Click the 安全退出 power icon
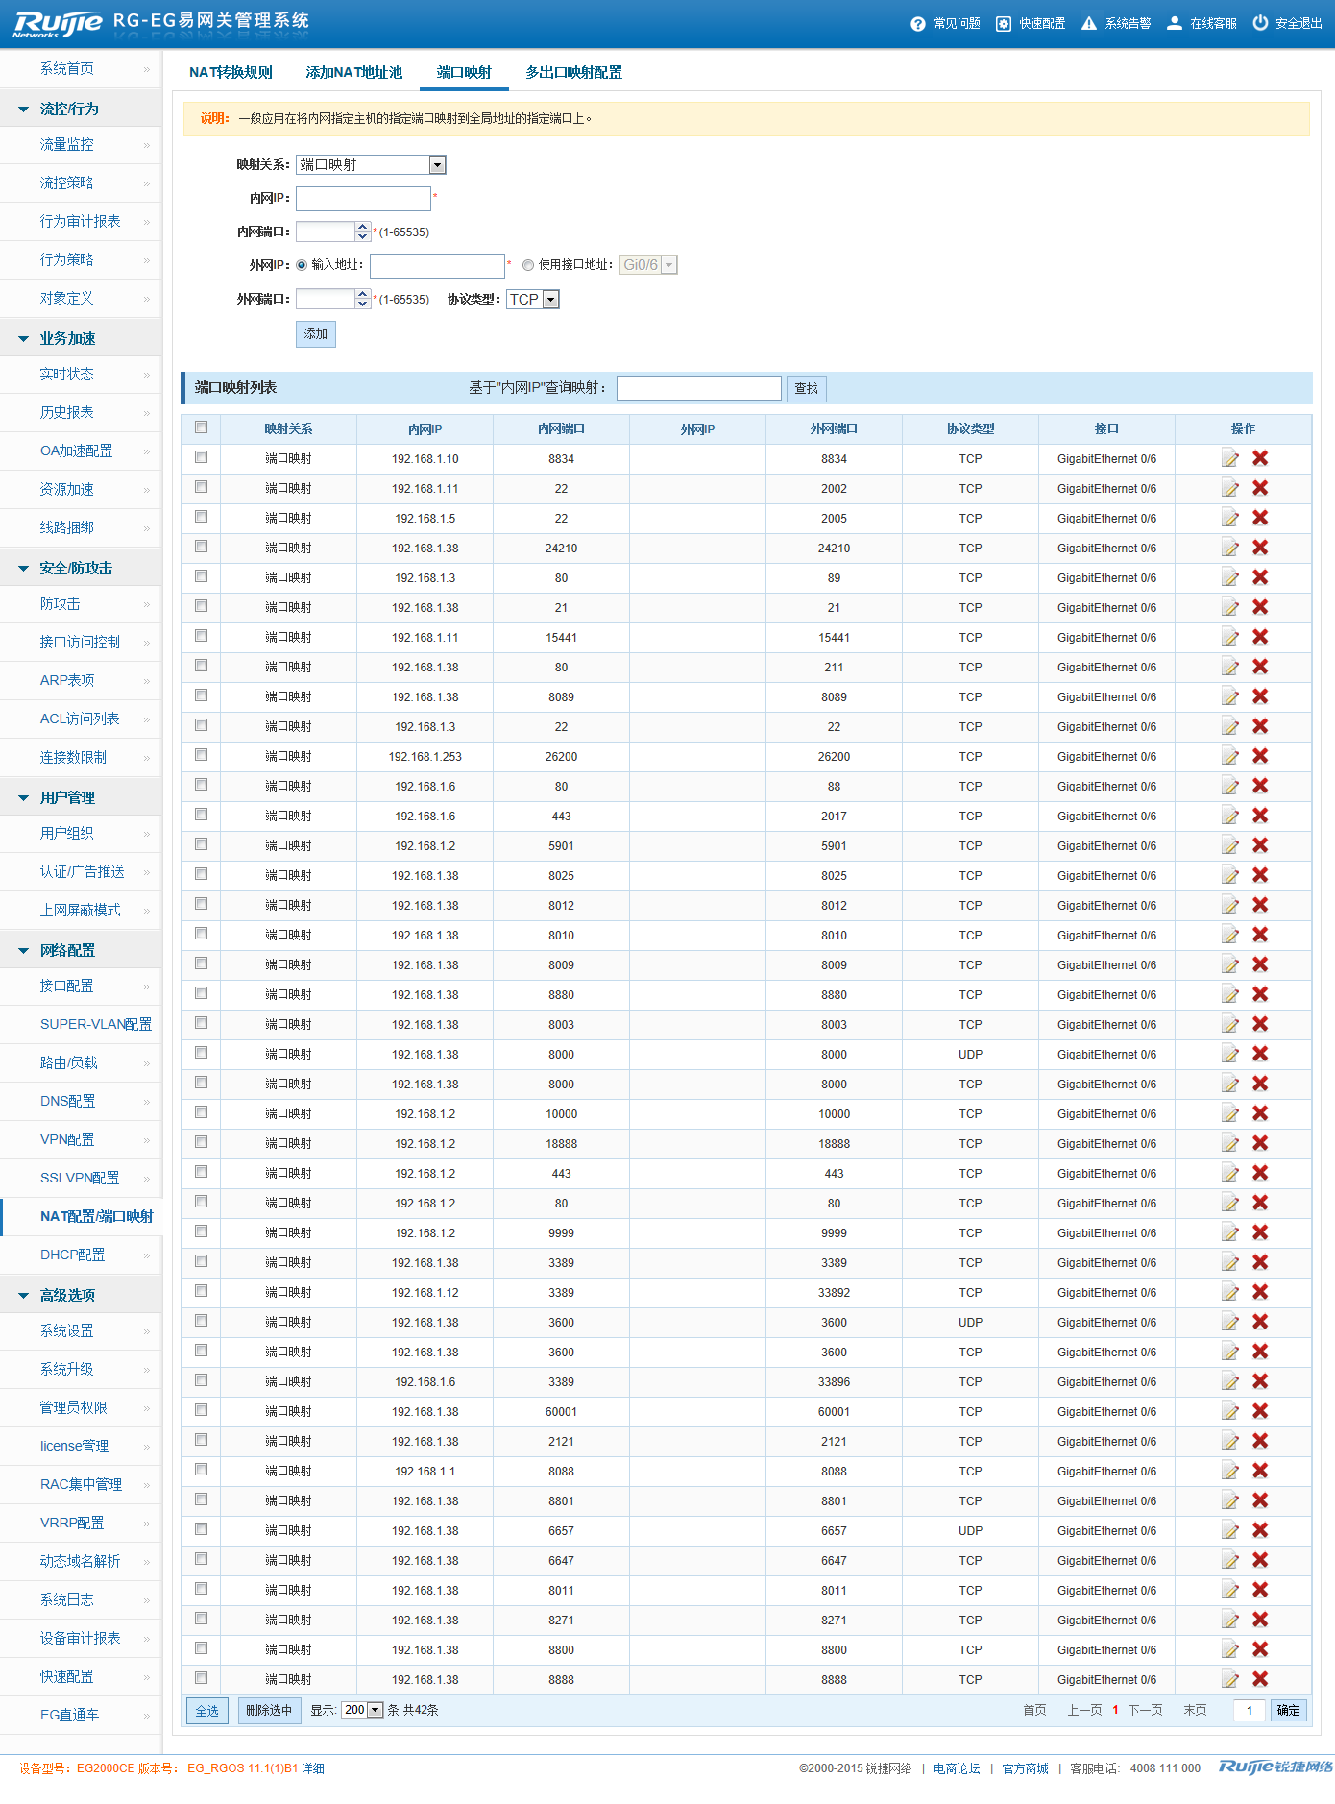Image resolution: width=1335 pixels, height=1804 pixels. (x=1260, y=23)
